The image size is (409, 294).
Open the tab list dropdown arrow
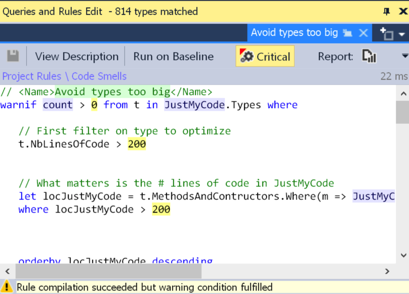(402, 35)
